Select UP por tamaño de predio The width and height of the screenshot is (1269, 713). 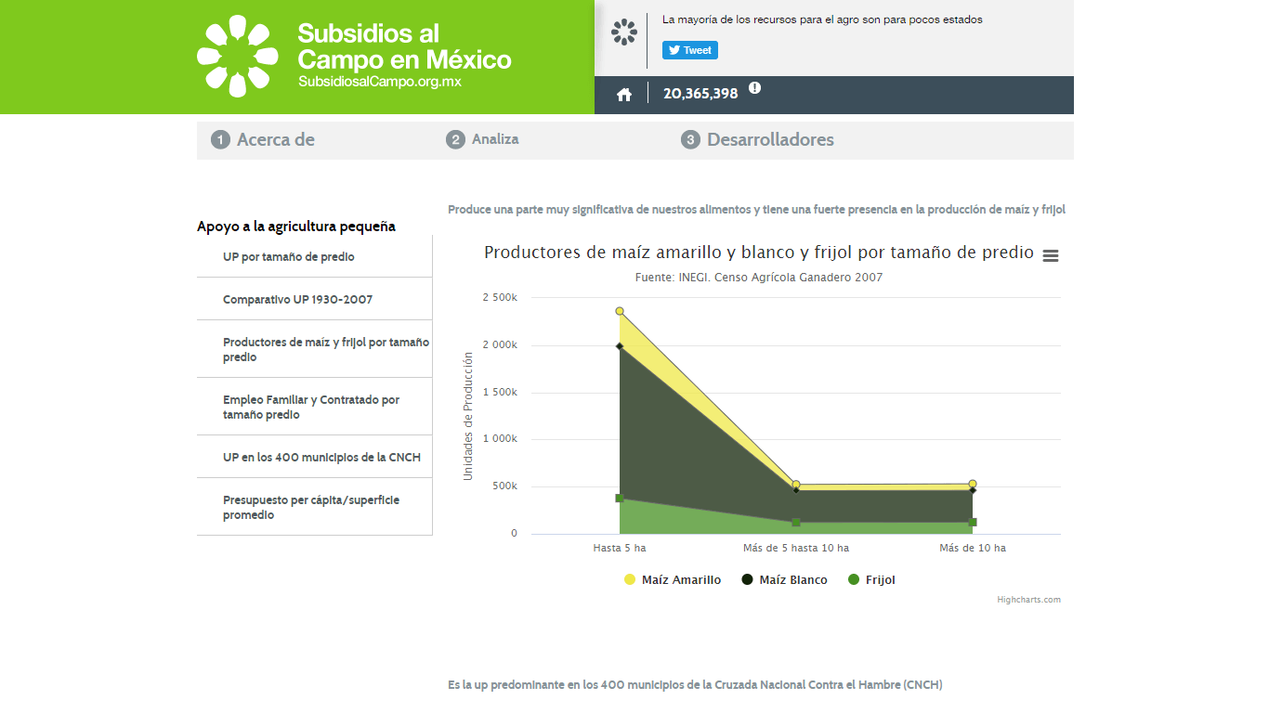[288, 257]
